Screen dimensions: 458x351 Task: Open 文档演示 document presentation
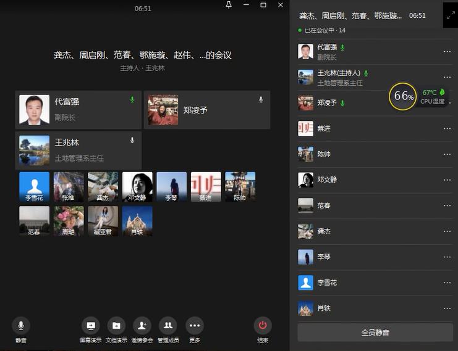116,326
